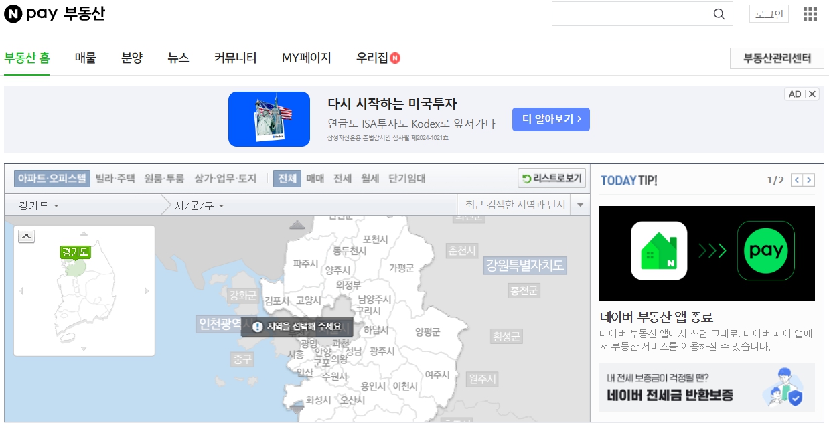Click 인천광역시 region label

[219, 325]
